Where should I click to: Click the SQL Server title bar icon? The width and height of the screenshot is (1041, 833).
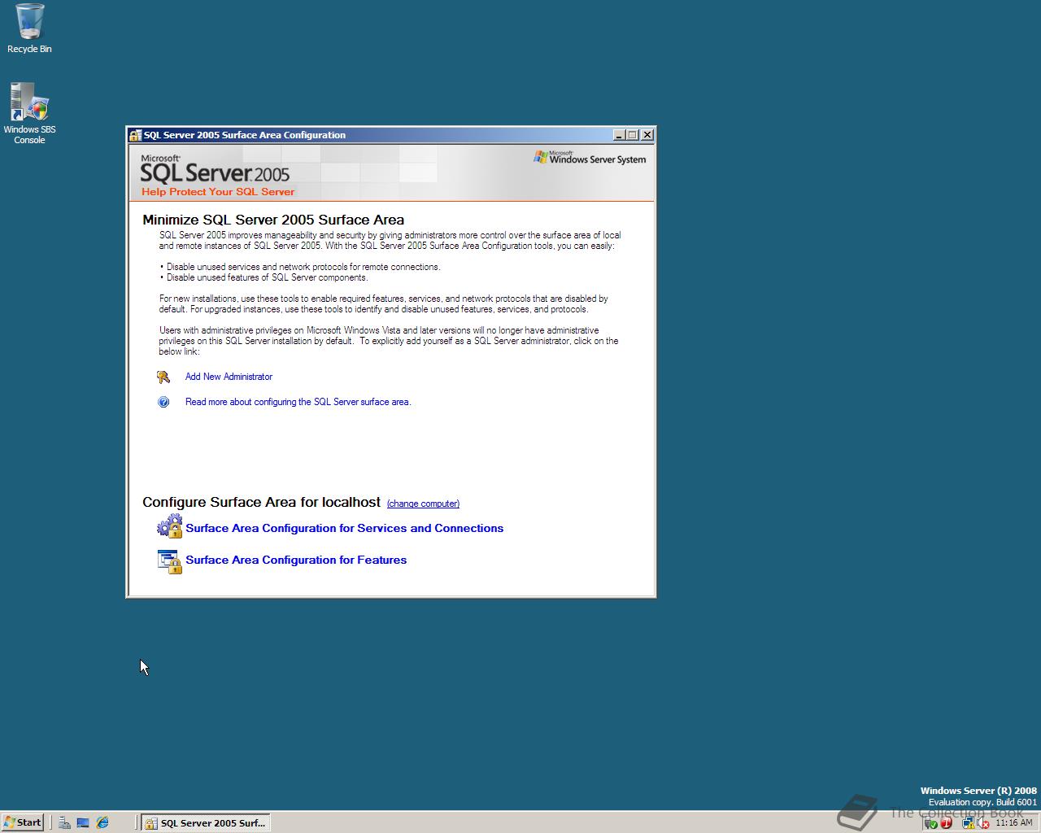tap(136, 135)
